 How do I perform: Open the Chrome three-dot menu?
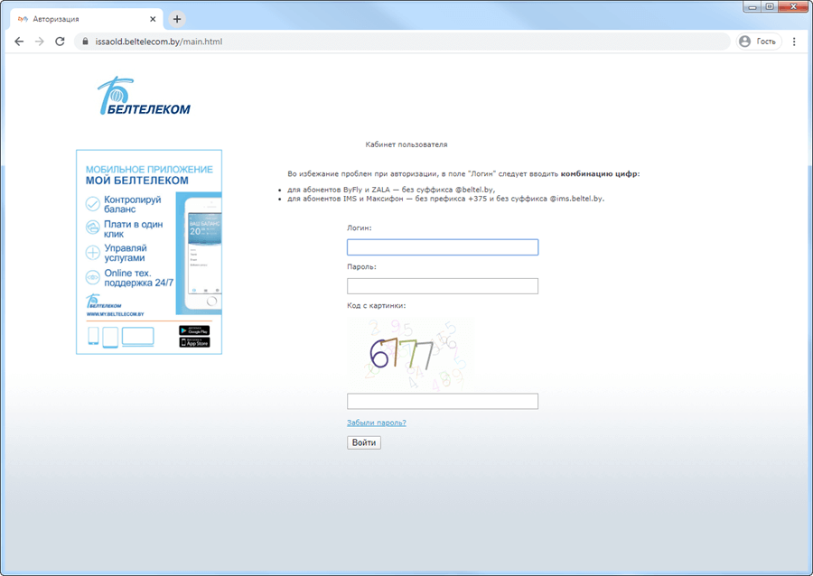[794, 42]
